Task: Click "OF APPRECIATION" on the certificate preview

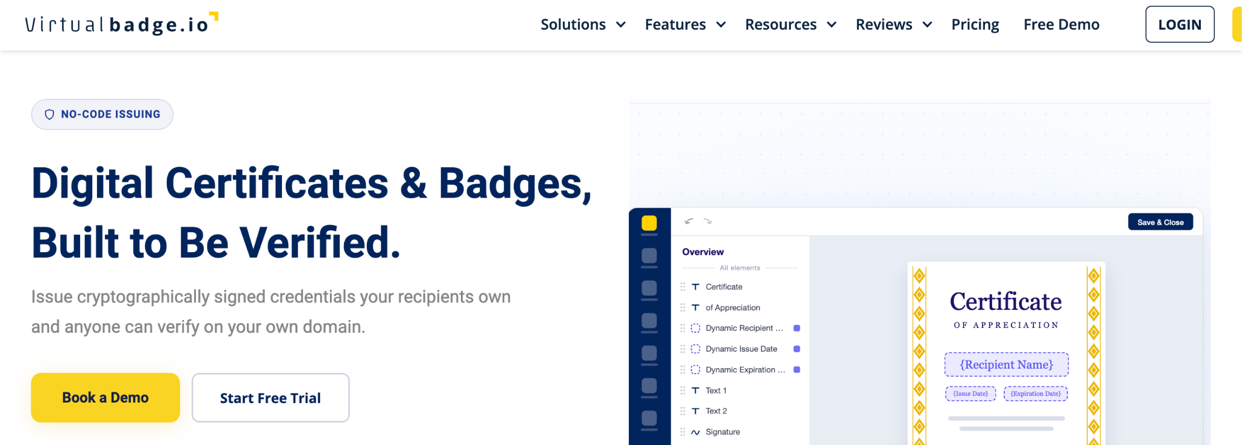Action: (x=1006, y=325)
